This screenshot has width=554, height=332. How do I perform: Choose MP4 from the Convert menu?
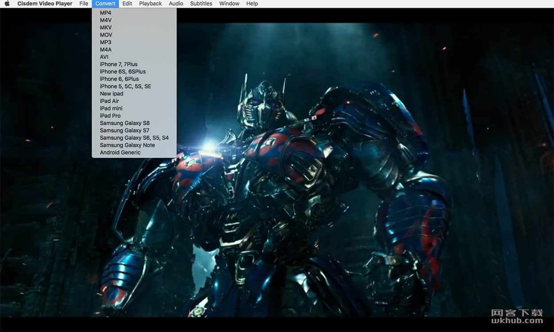point(134,13)
